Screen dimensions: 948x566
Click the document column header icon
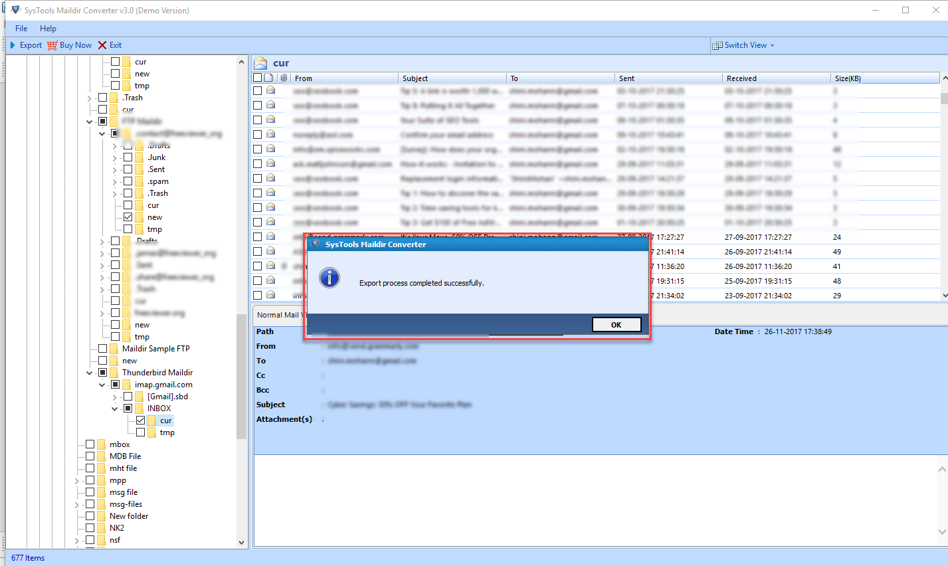click(x=268, y=78)
